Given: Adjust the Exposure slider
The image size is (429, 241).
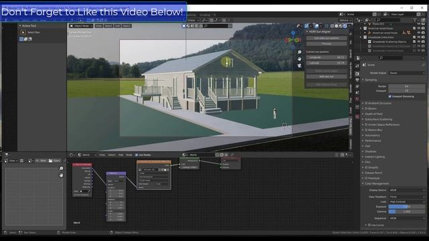Looking at the screenshot, I should coord(407,207).
